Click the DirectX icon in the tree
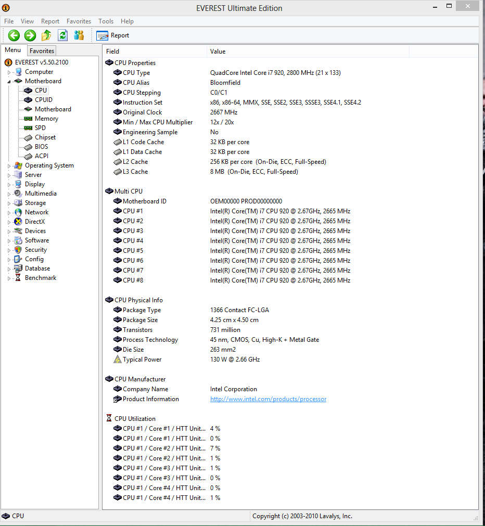Image resolution: width=485 pixels, height=526 pixels. (18, 222)
